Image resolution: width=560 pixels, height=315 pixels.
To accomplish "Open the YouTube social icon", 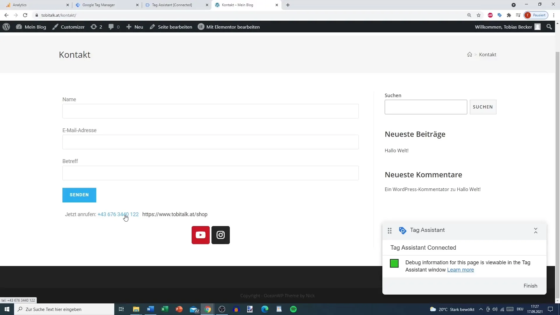I will click(x=201, y=235).
